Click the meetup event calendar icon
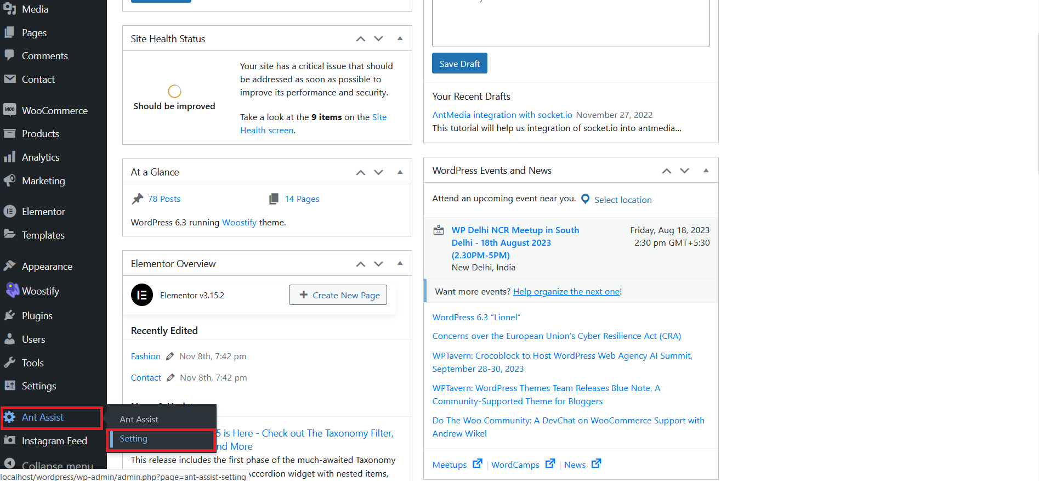 tap(439, 230)
